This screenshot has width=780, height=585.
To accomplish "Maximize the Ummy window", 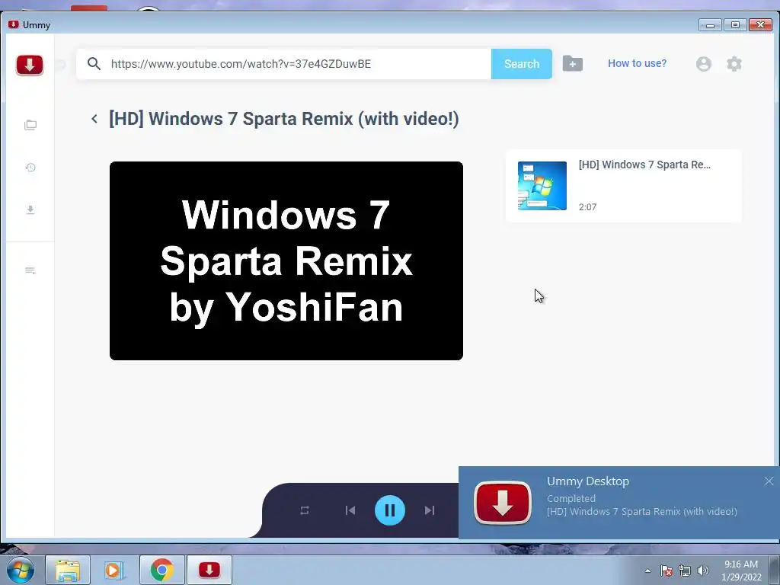I will point(735,25).
